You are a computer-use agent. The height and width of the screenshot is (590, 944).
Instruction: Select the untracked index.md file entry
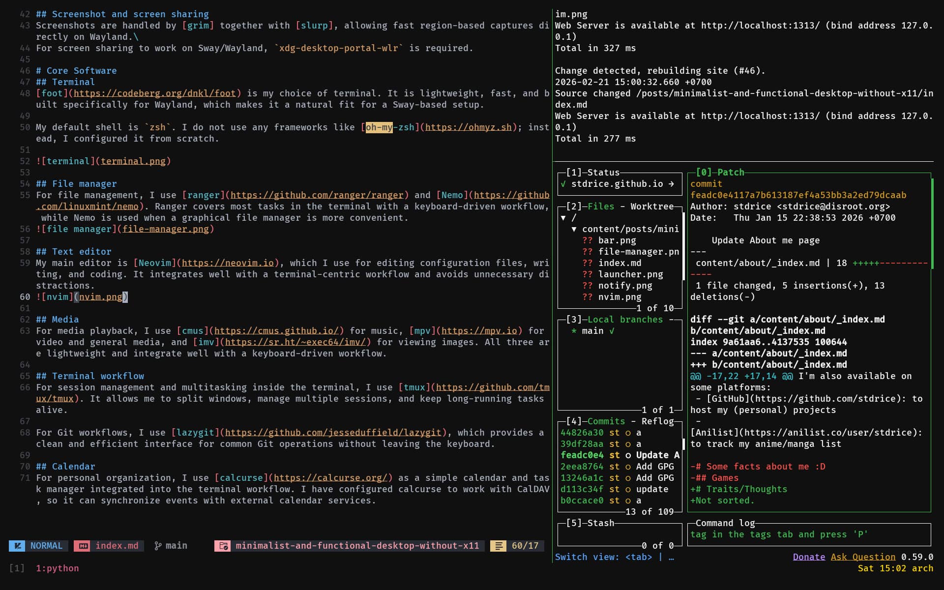pos(619,263)
